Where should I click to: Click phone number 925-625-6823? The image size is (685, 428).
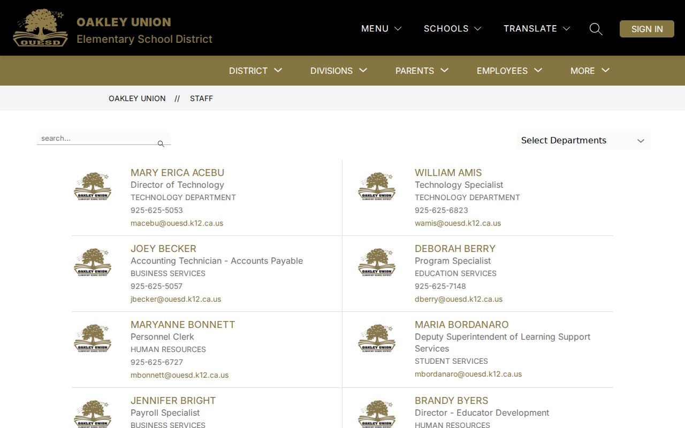(x=441, y=210)
